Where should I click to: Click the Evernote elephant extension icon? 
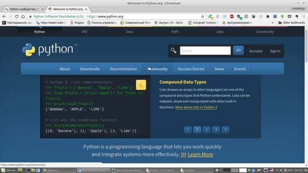[296, 16]
